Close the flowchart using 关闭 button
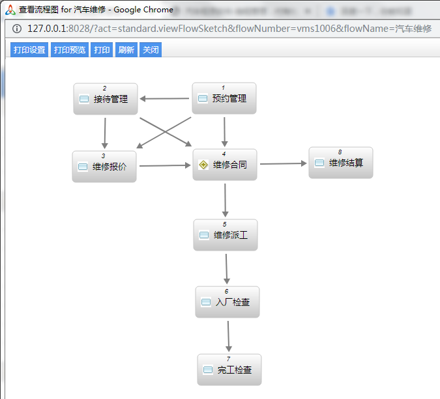 click(x=151, y=50)
